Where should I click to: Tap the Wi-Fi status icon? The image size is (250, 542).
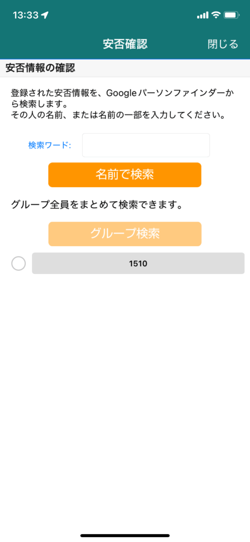(216, 15)
